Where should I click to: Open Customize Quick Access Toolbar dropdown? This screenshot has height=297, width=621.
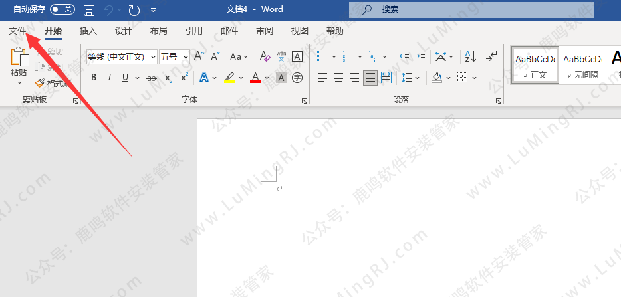[154, 10]
